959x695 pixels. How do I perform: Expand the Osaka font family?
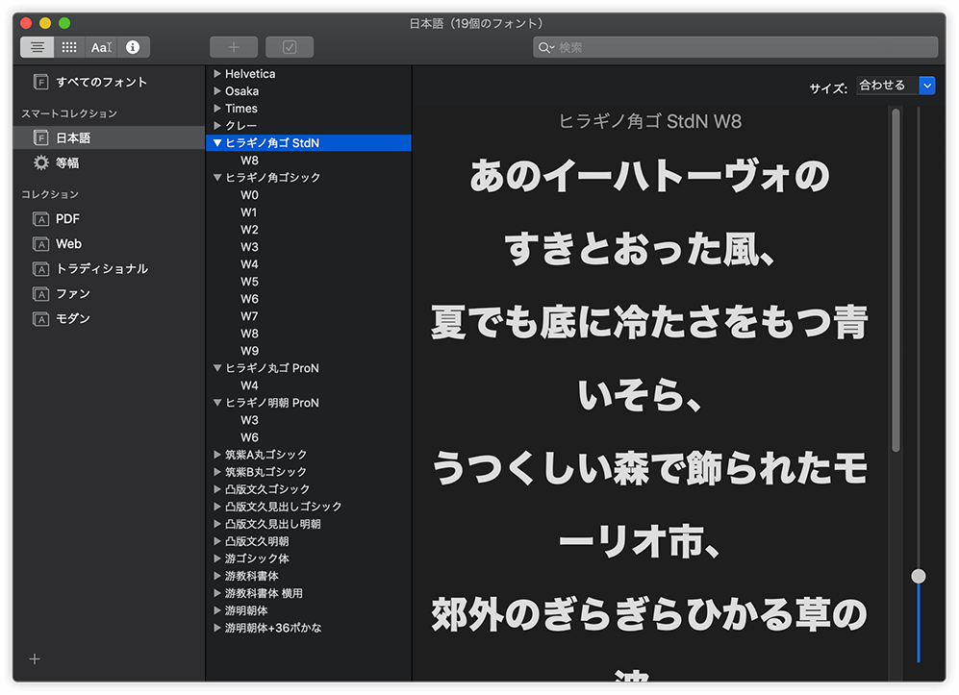pos(217,90)
